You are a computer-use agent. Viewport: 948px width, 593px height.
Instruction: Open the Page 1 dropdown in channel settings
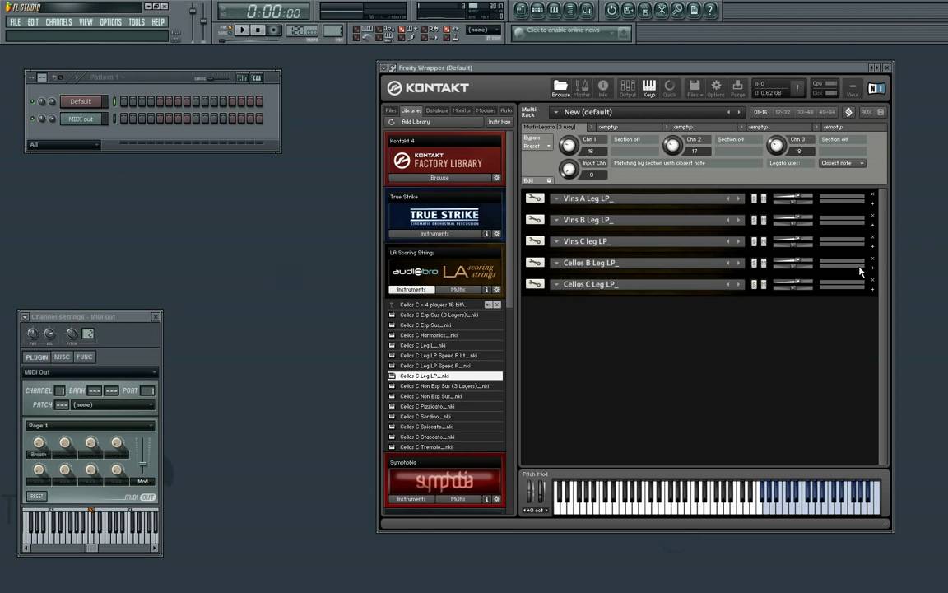(90, 425)
